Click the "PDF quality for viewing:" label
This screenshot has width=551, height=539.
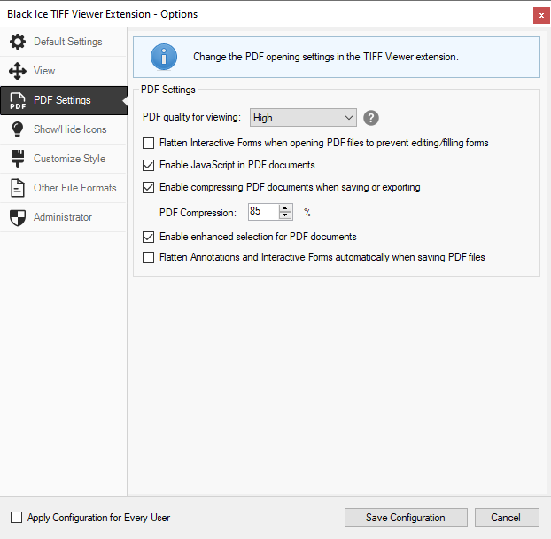(192, 117)
